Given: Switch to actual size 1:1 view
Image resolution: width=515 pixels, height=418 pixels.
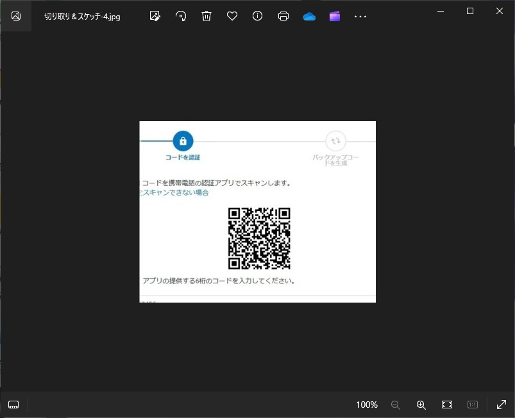Looking at the screenshot, I should point(473,405).
